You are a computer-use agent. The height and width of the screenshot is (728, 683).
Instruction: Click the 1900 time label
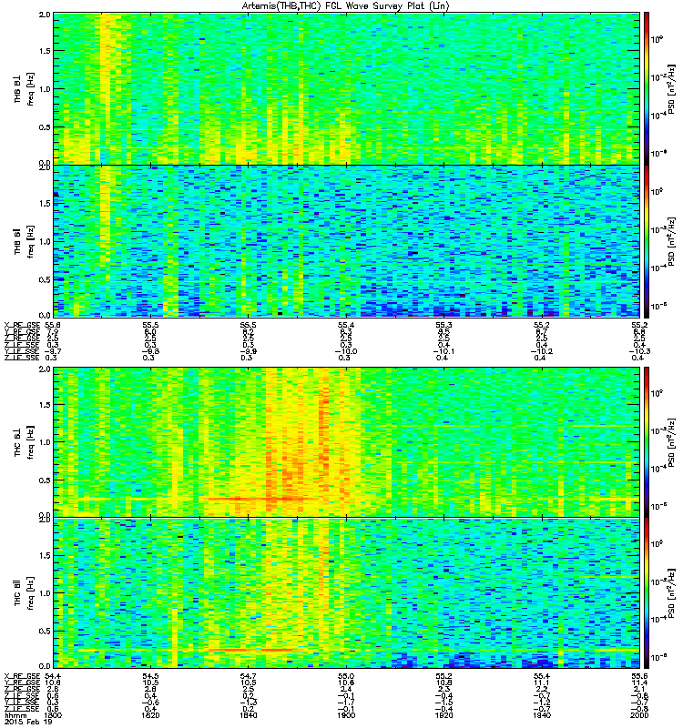[346, 715]
